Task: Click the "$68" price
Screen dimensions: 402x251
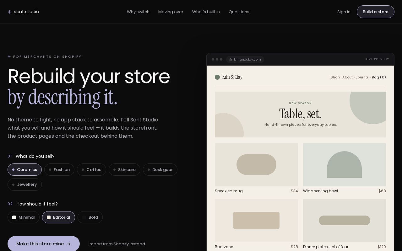Action: 382,191
